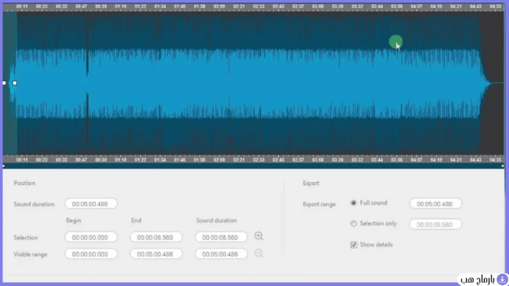Grab the left selection handle on waveform

[x=4, y=83]
